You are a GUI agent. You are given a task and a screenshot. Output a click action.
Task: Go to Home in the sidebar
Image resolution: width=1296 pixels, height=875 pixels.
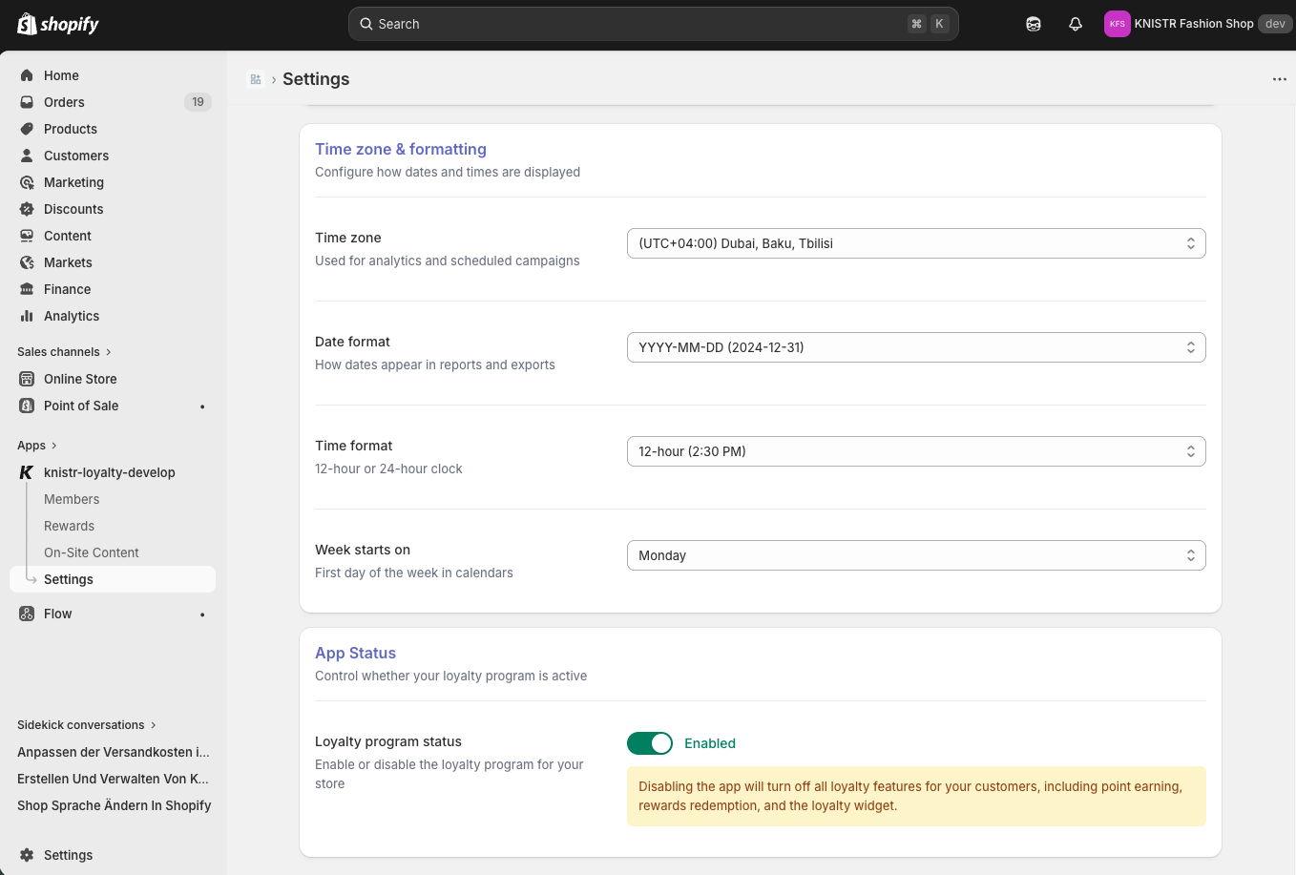pyautogui.click(x=113, y=75)
